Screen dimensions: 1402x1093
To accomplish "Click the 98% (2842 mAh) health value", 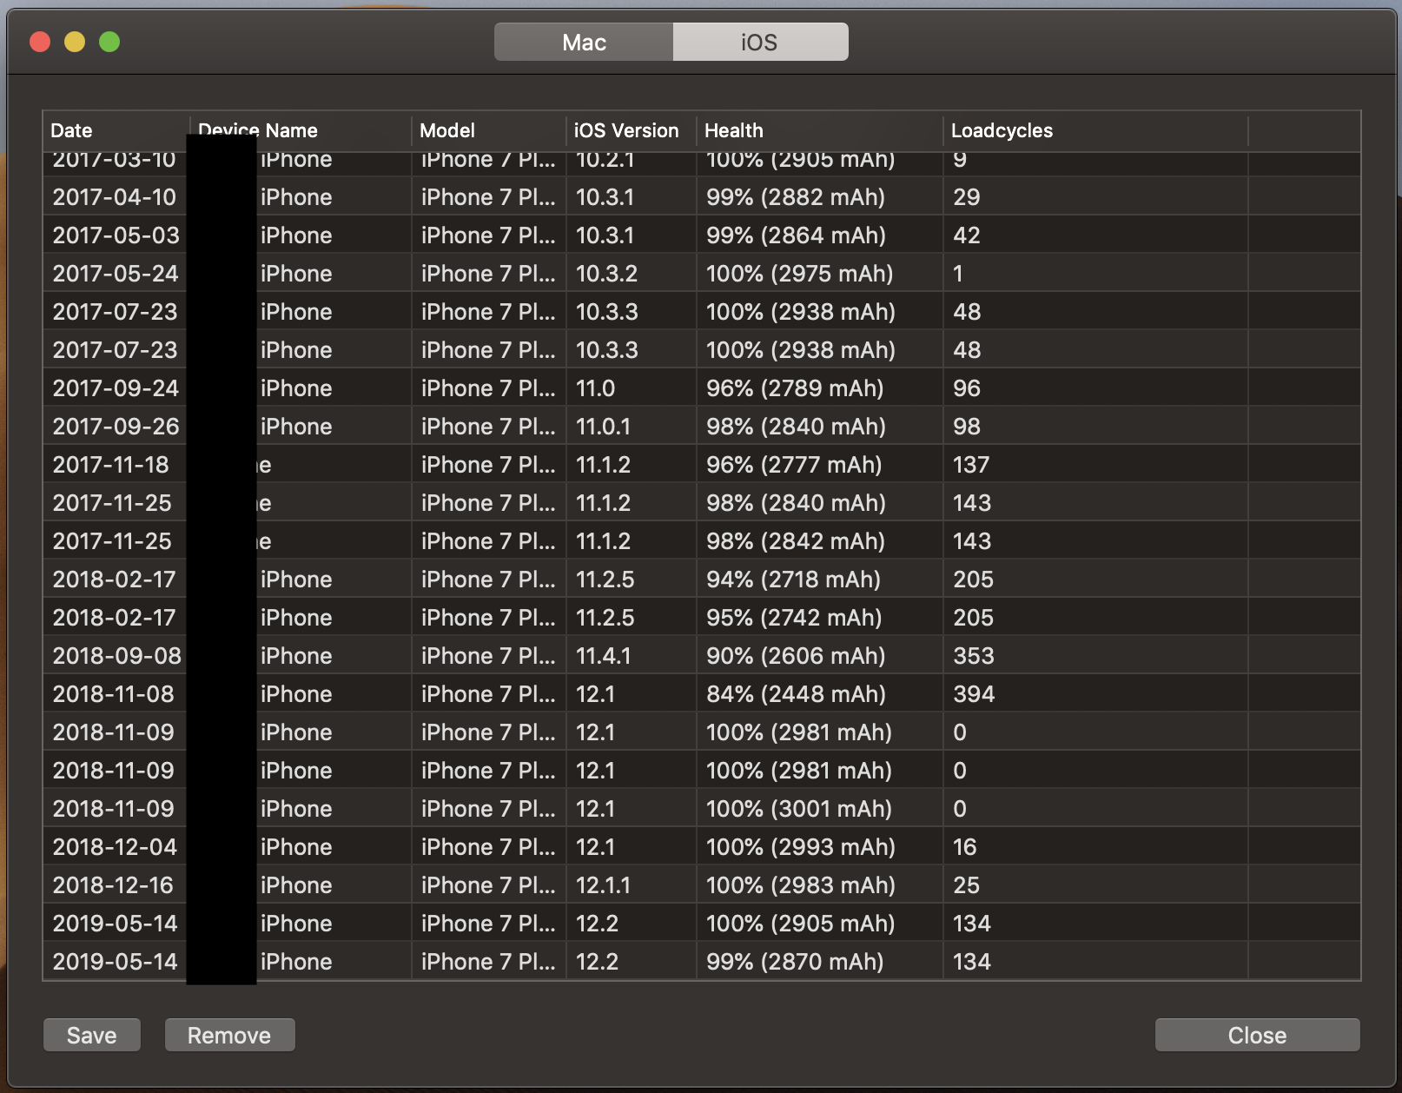I will tap(796, 541).
